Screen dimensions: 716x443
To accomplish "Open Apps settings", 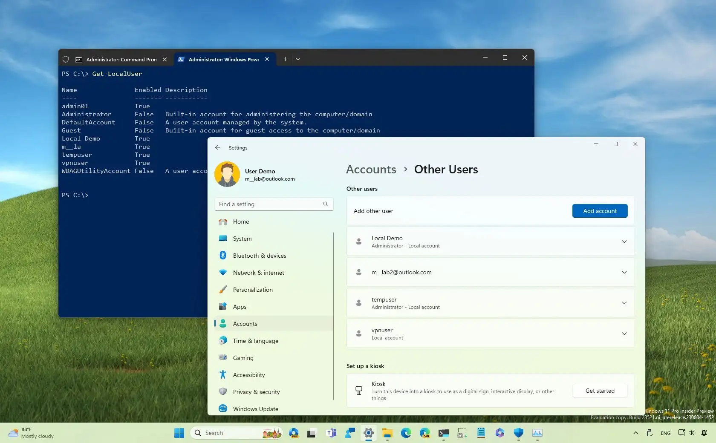I will pos(274,307).
